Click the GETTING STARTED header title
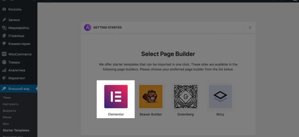Viewport: 299px width, 137px height. (x=108, y=27)
